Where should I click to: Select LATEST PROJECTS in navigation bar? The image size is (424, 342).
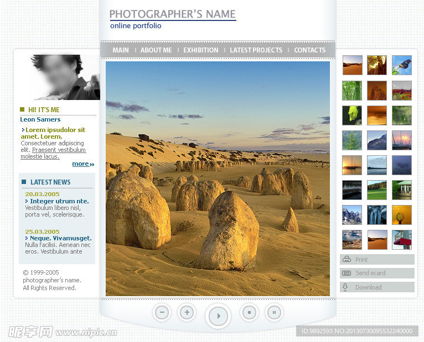coord(256,50)
